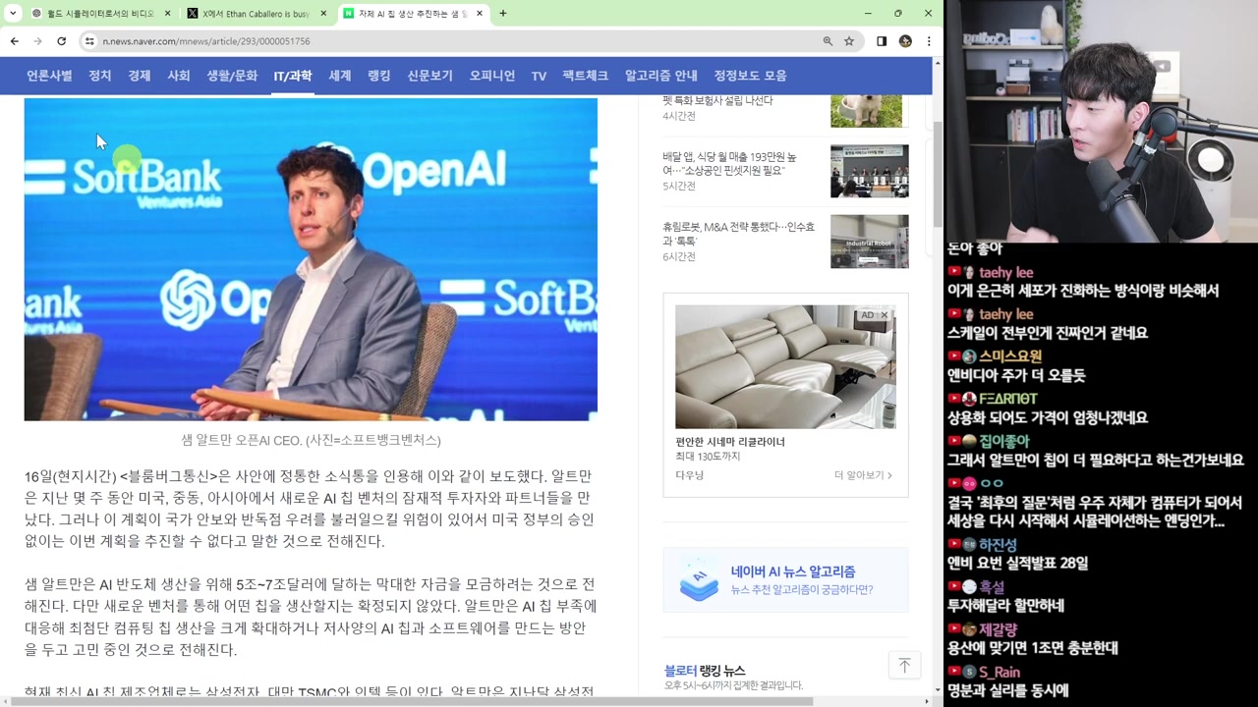1258x707 pixels.
Task: Click the conference thumbnail beside 배달 앱 article
Action: point(870,171)
